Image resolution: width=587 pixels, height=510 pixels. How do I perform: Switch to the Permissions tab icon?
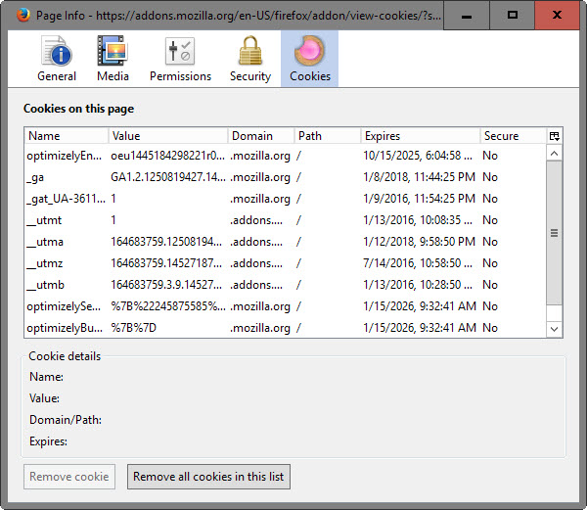[180, 59]
